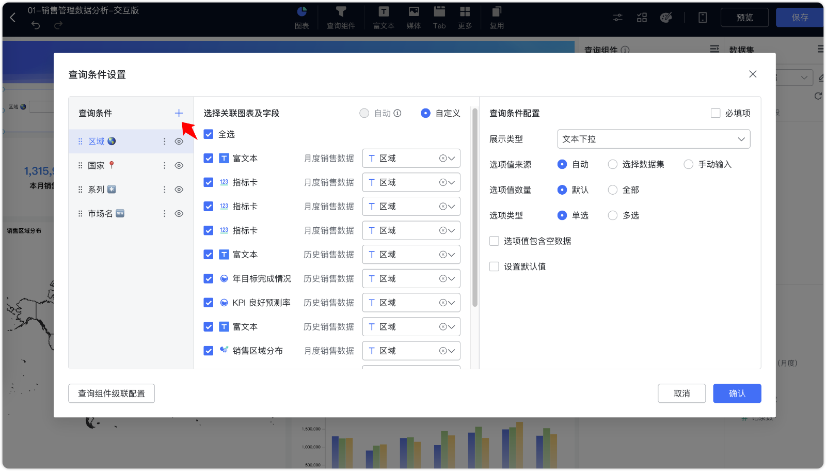Viewport: 826px width, 471px height.
Task: Expand field dropdown for first 富文本 row
Action: [x=452, y=159]
